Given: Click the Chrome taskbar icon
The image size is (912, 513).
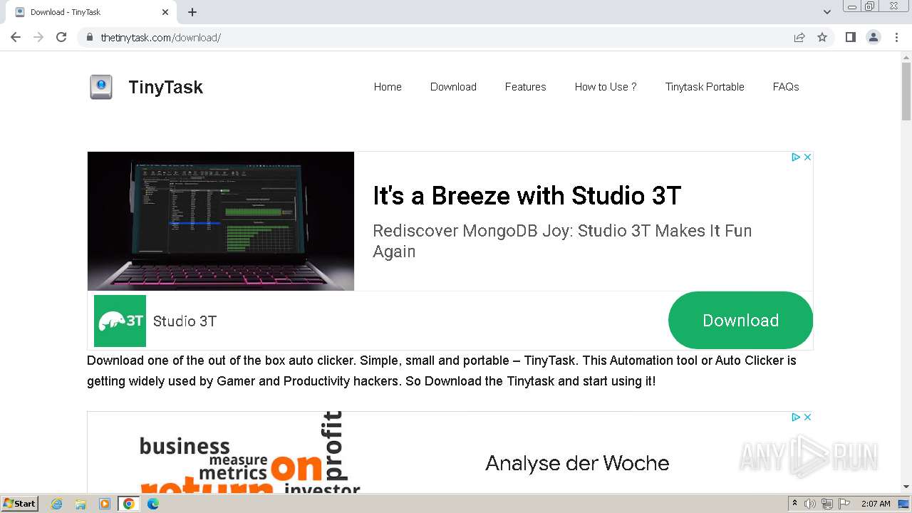Looking at the screenshot, I should pyautogui.click(x=128, y=504).
